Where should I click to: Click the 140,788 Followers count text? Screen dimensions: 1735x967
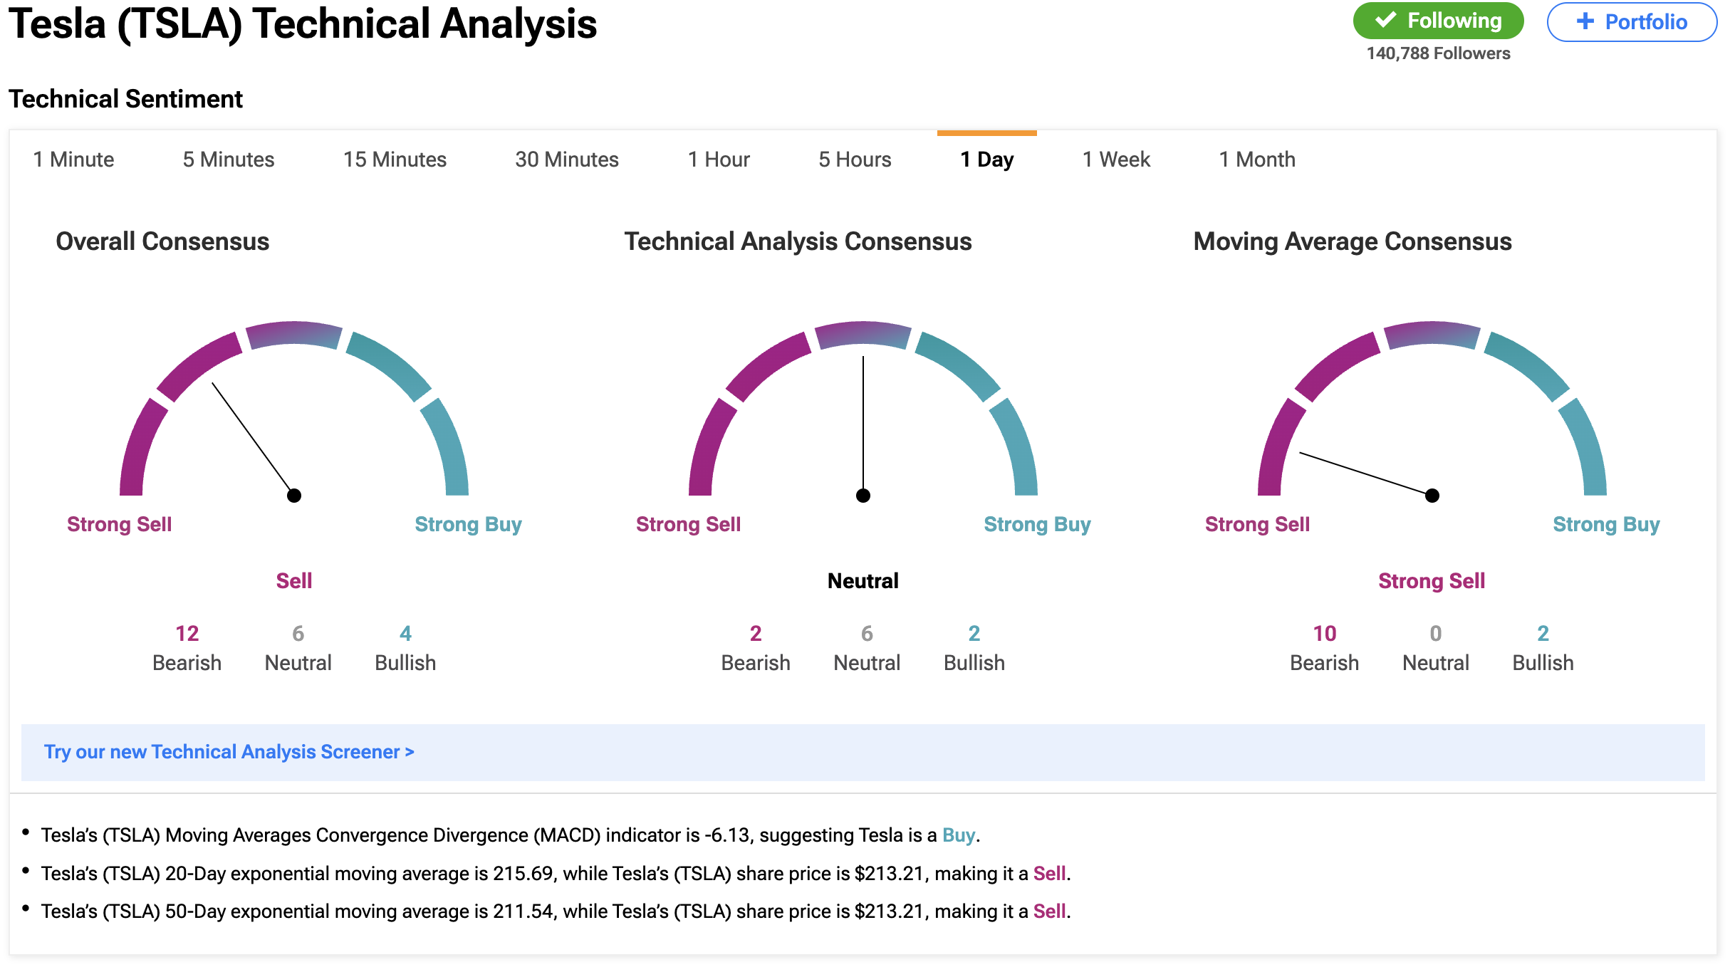point(1438,53)
